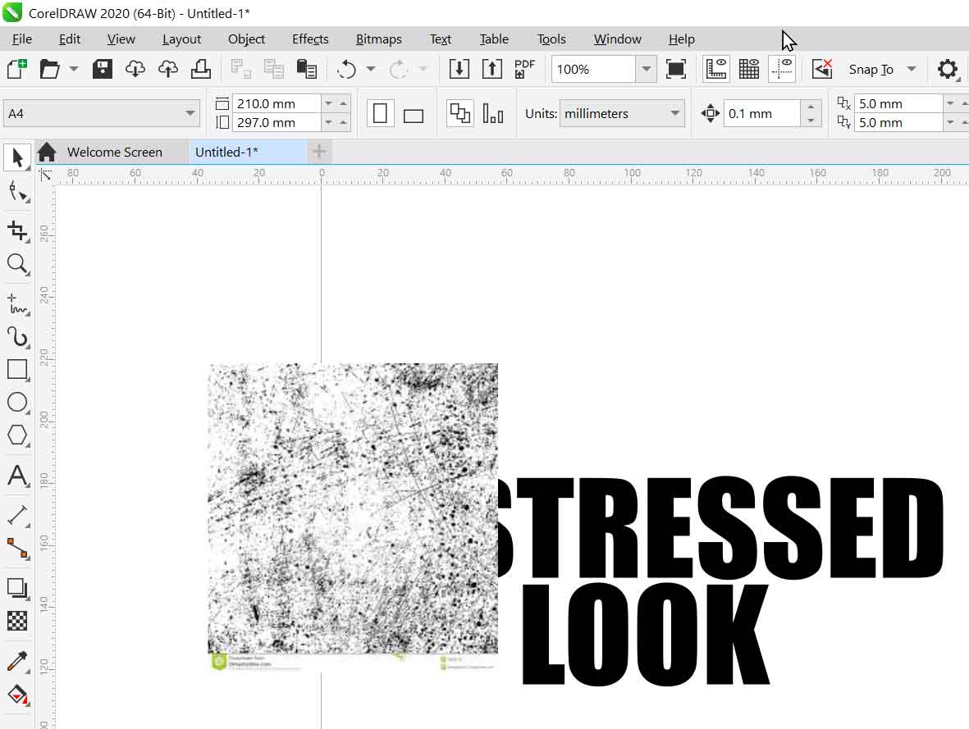This screenshot has width=969, height=729.
Task: Expand the Undo history arrow
Action: [x=370, y=69]
